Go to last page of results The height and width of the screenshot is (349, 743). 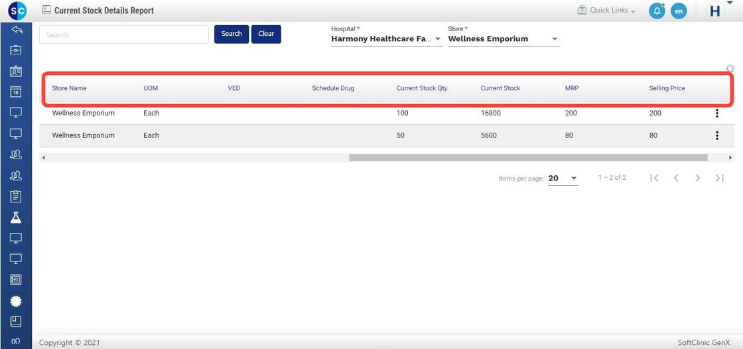coord(719,178)
